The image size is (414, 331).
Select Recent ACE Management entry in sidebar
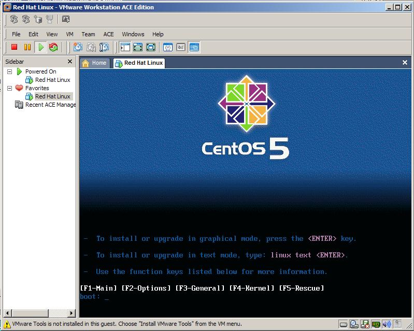[50, 105]
